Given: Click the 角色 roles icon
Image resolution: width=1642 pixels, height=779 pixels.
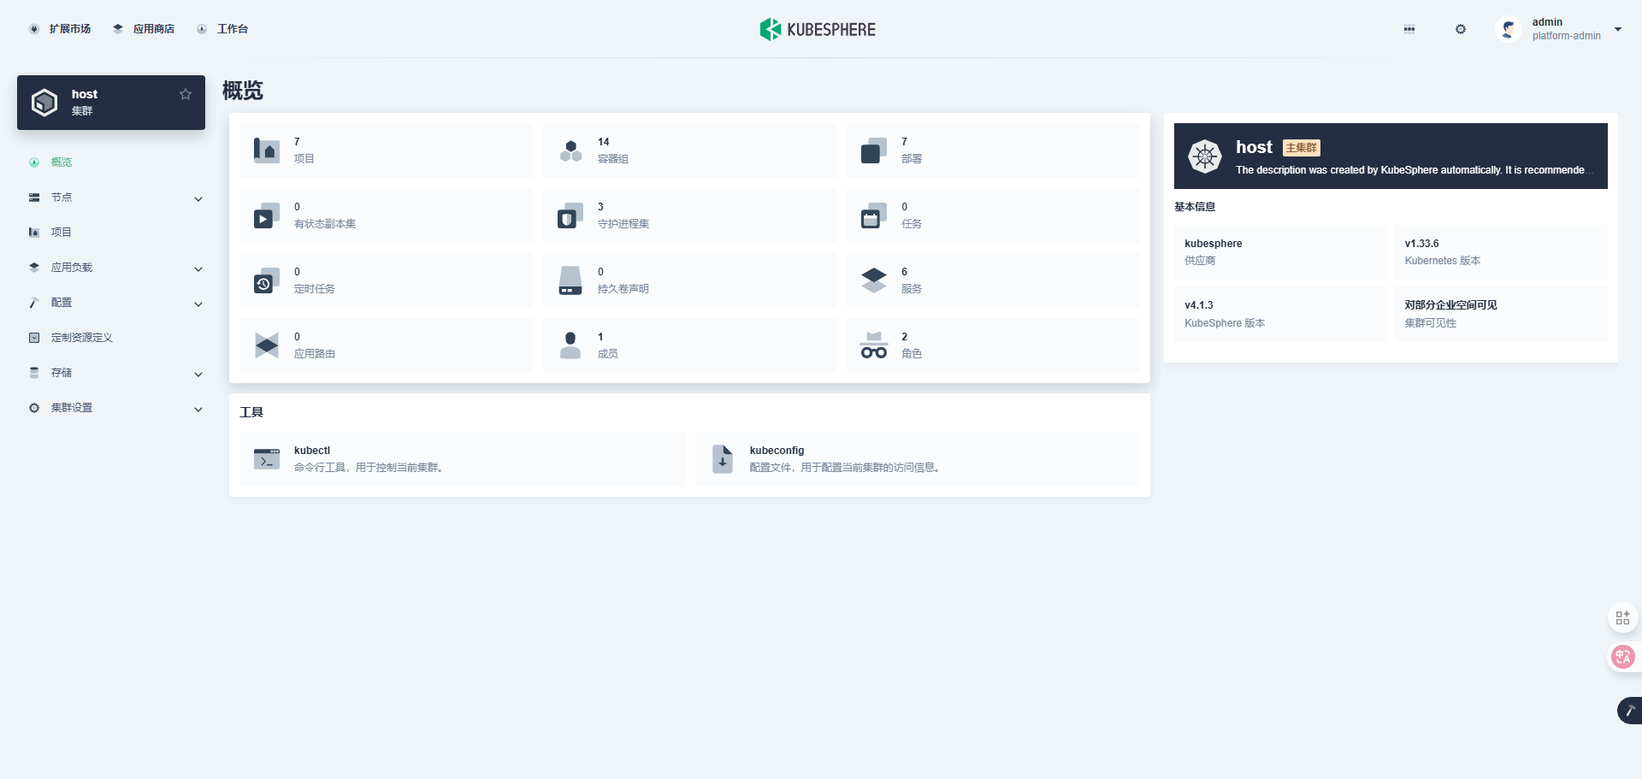Looking at the screenshot, I should pos(874,345).
